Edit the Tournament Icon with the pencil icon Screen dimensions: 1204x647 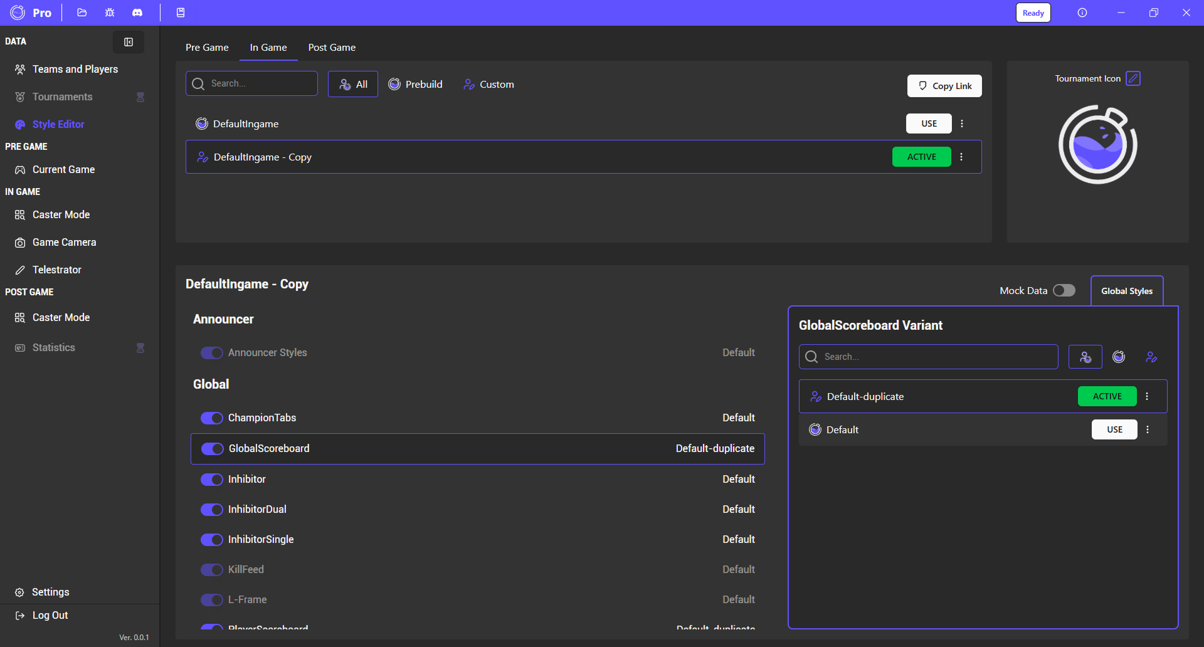coord(1134,78)
